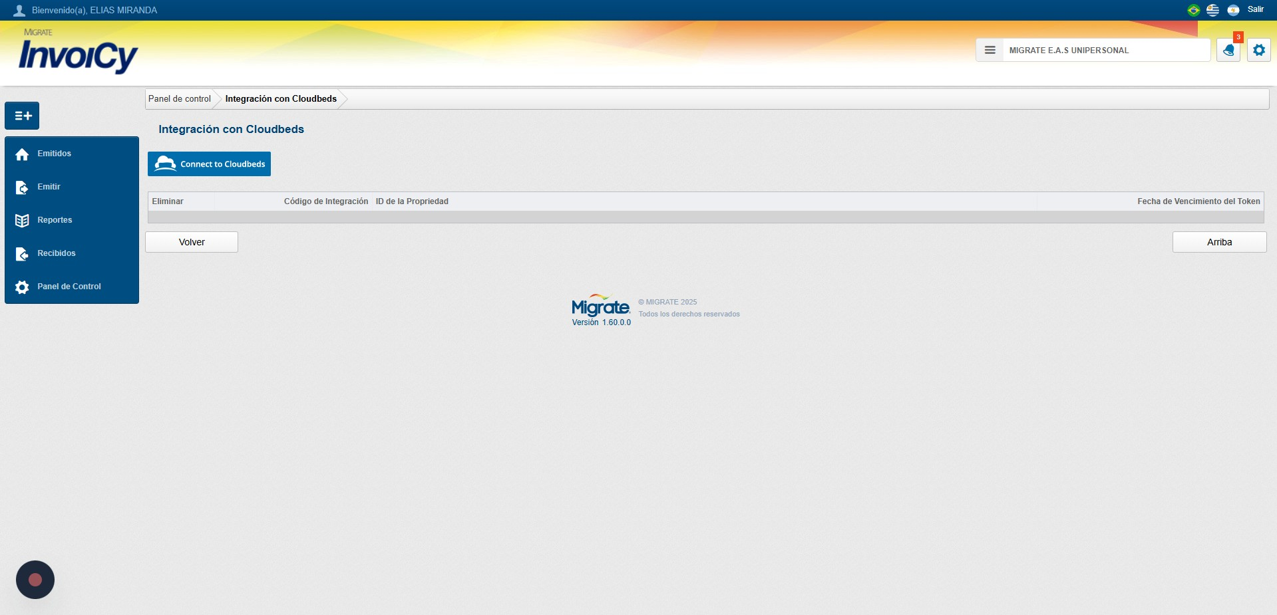Open the hamburger menu beside company name
The height and width of the screenshot is (615, 1277).
point(990,50)
